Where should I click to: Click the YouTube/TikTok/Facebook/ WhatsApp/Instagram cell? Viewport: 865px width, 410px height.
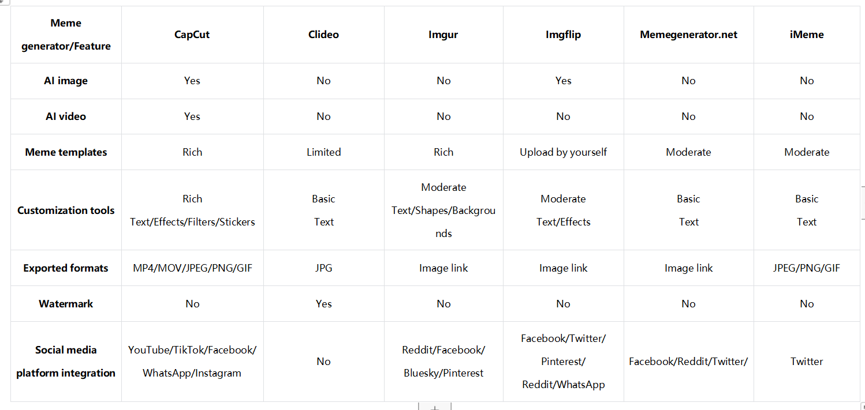click(192, 362)
